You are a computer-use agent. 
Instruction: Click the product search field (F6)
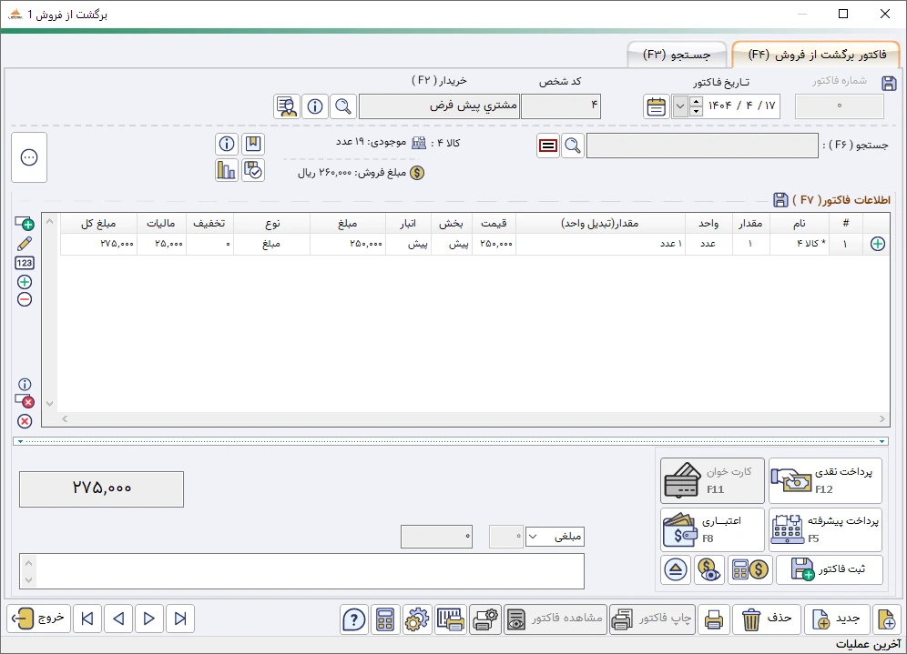click(702, 146)
